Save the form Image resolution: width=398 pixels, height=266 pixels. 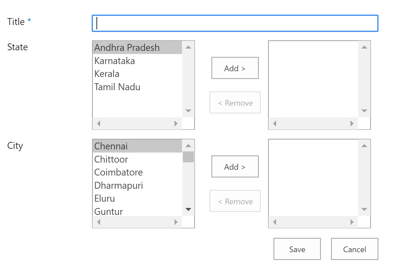pos(297,249)
